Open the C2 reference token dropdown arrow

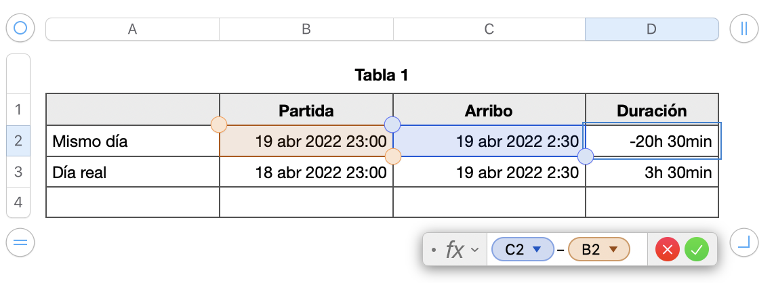pyautogui.click(x=537, y=250)
